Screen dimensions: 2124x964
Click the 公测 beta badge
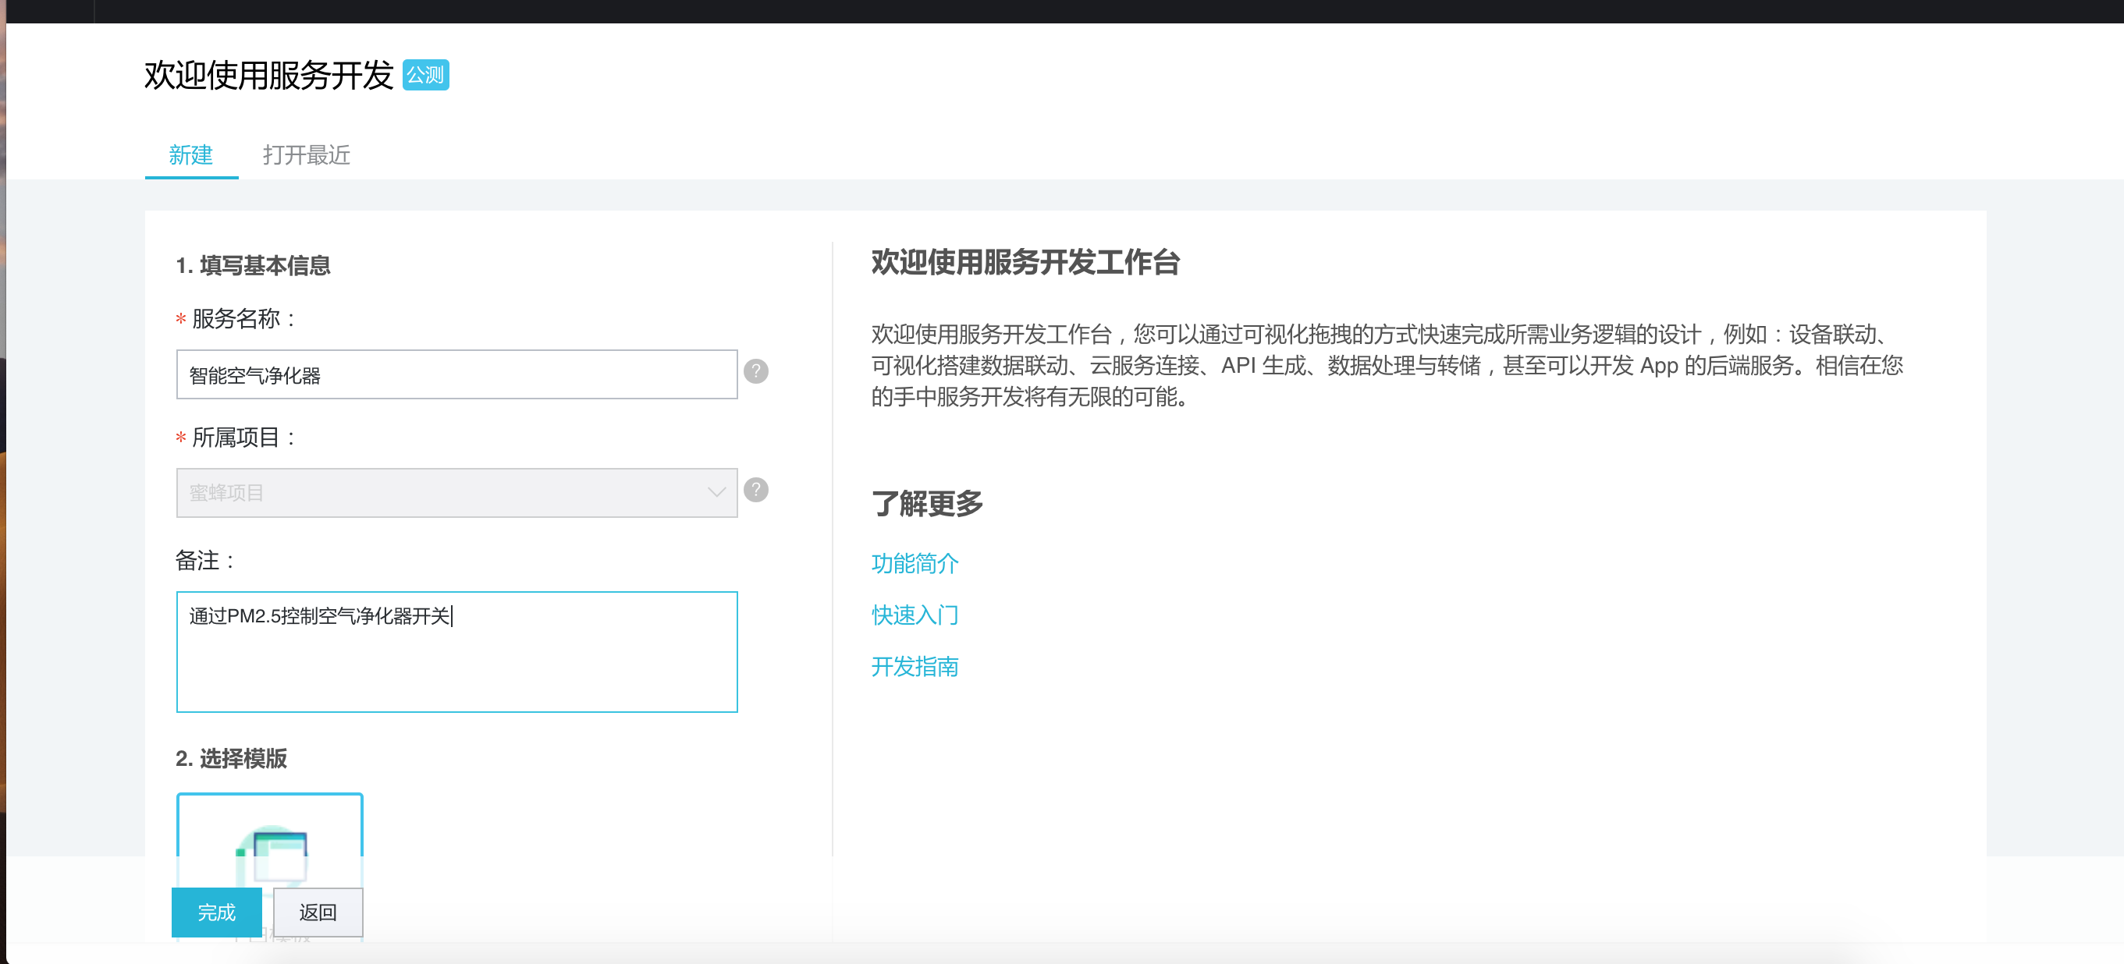425,75
